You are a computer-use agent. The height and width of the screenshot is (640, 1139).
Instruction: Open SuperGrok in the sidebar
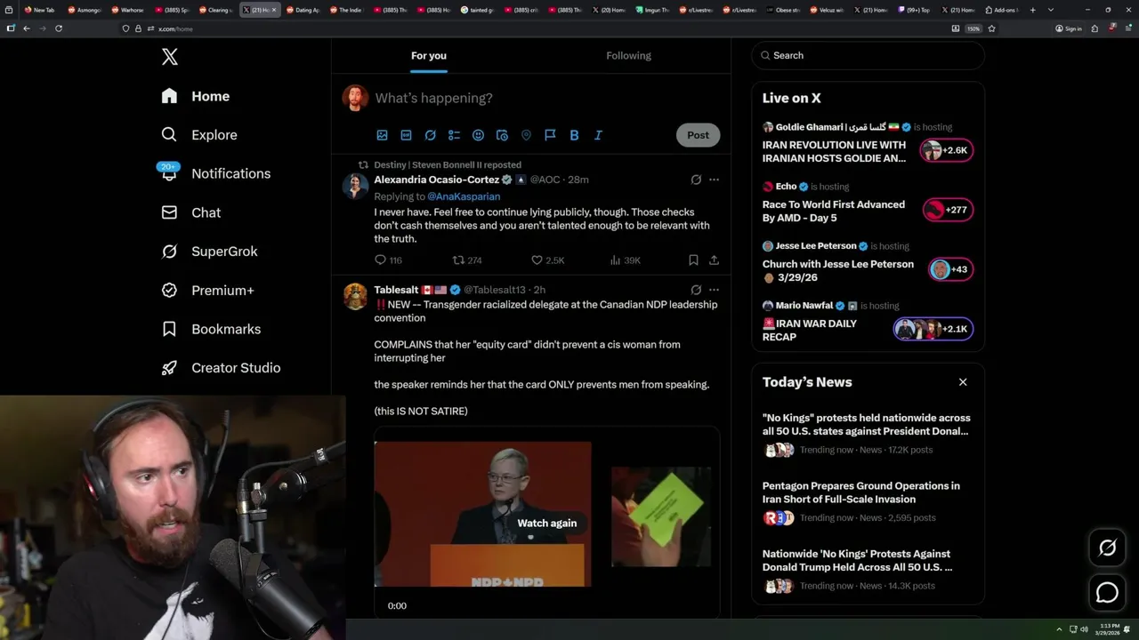pos(209,252)
